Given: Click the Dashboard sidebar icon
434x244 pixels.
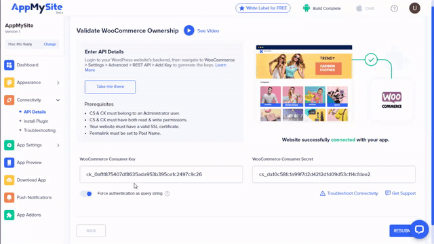Looking at the screenshot, I should pyautogui.click(x=9, y=65).
